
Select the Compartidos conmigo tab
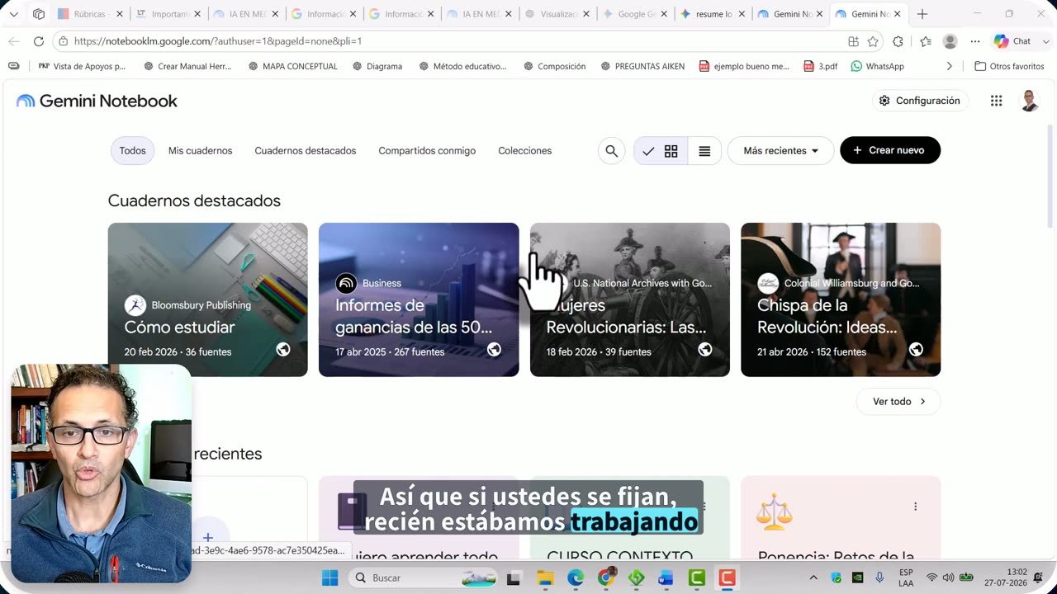[427, 151]
